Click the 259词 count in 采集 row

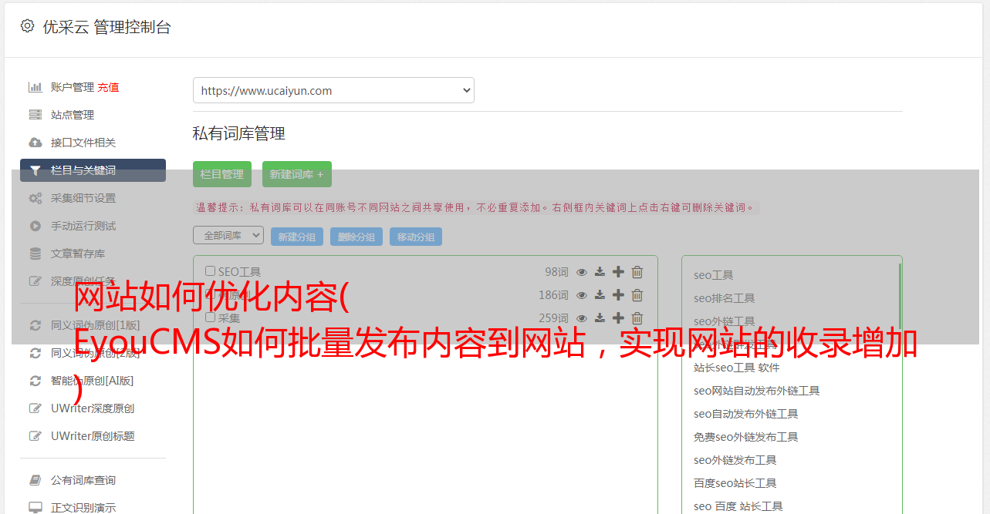(x=553, y=318)
